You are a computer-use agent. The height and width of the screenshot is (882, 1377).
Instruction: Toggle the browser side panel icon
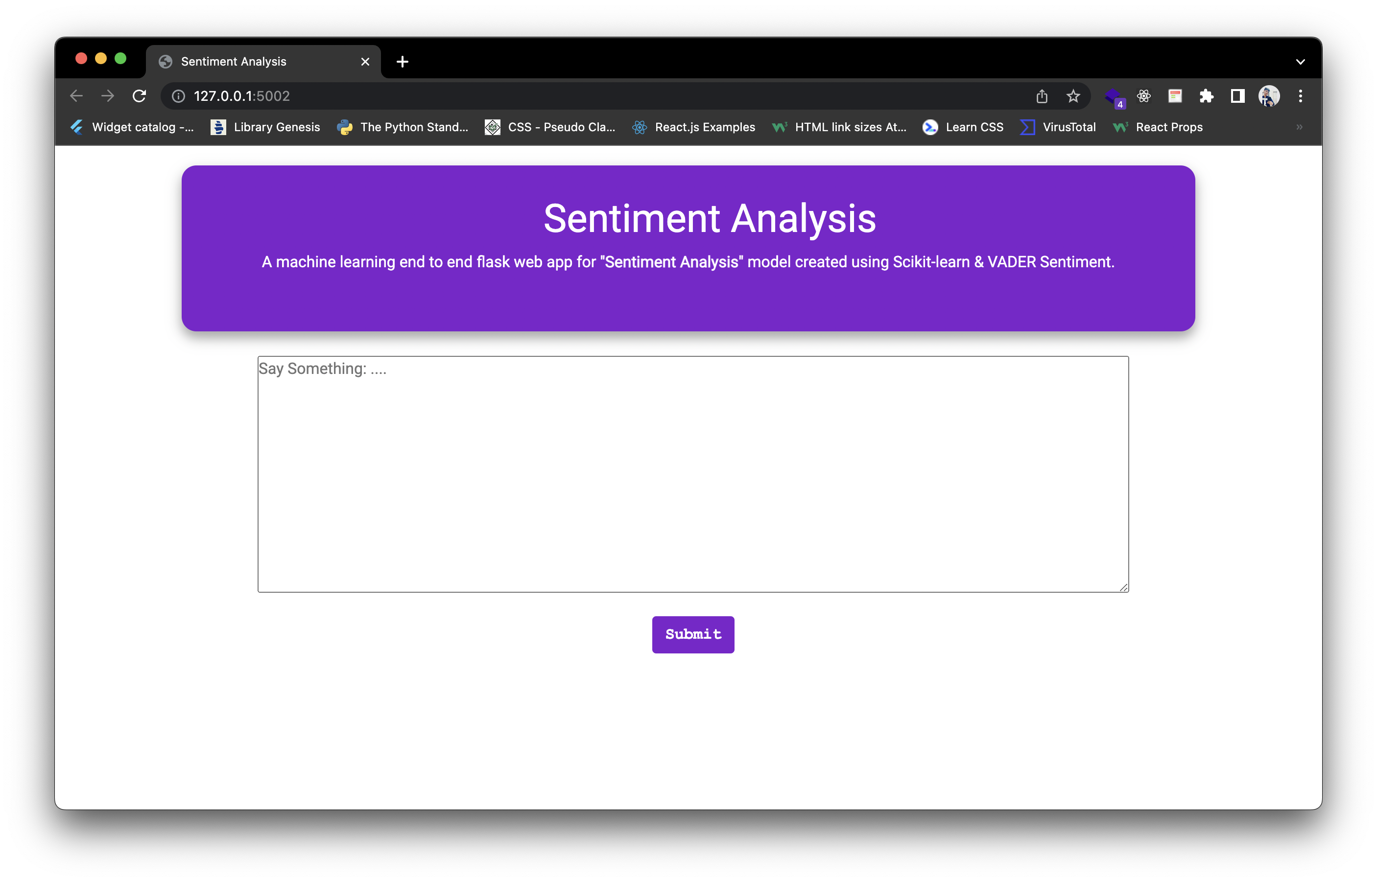tap(1238, 95)
